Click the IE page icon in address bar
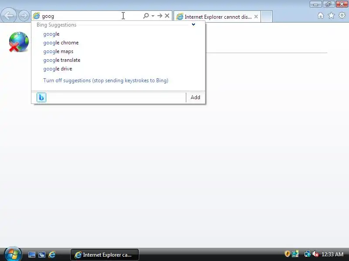349x261 pixels. (36, 16)
